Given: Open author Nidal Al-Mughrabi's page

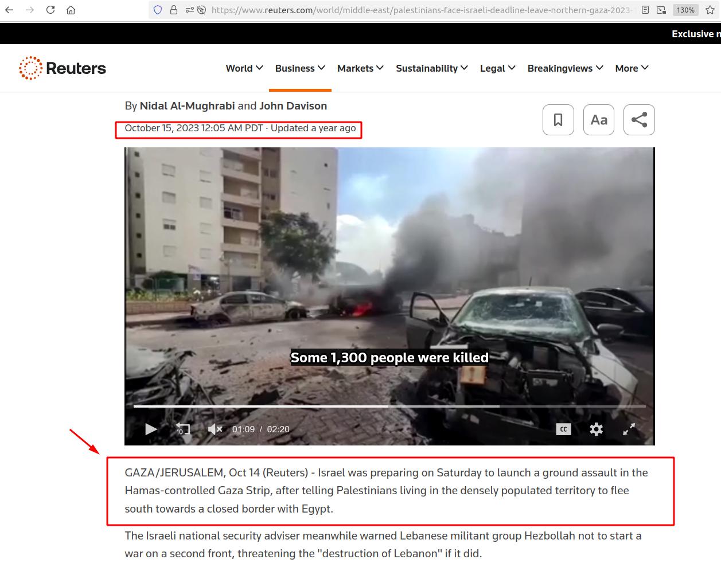Looking at the screenshot, I should (x=187, y=106).
